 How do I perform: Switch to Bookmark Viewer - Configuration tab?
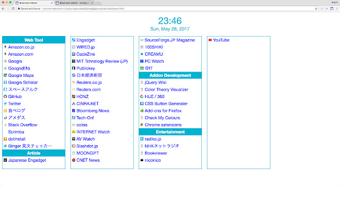(x=74, y=3)
